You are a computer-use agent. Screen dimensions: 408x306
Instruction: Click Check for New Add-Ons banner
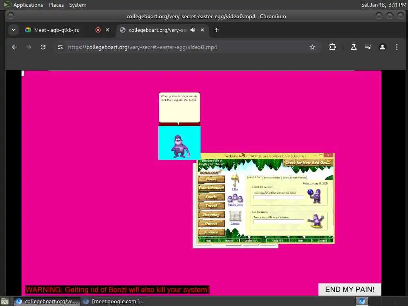tap(308, 163)
